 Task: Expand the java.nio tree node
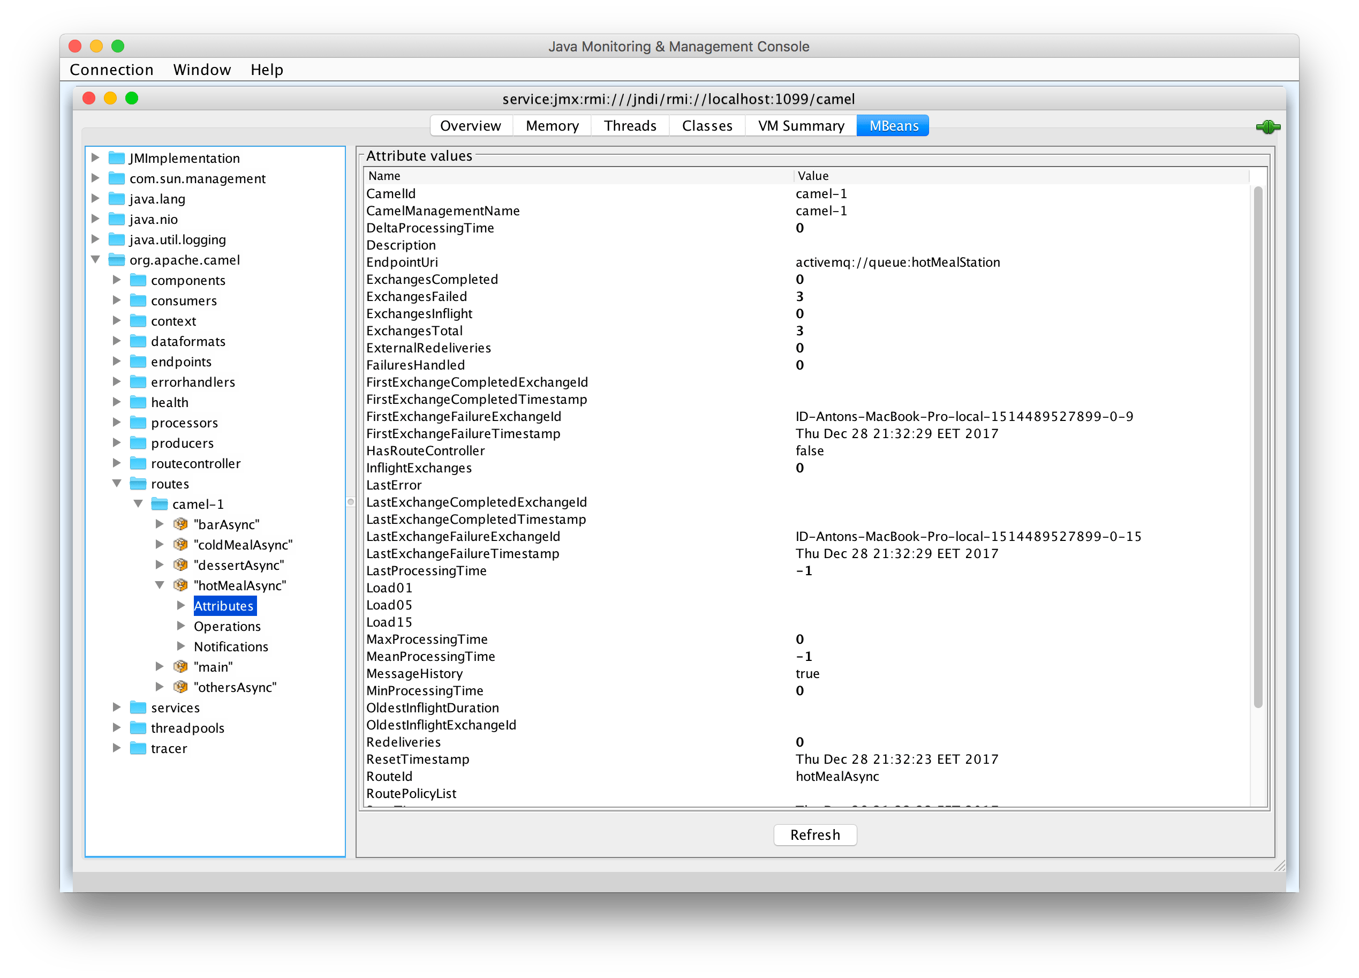click(x=95, y=219)
